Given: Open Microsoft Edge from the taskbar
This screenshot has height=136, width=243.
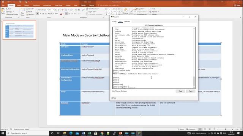Looking at the screenshot, I should pyautogui.click(x=71, y=133).
